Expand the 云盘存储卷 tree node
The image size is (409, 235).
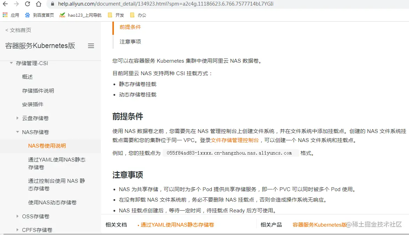click(17, 118)
